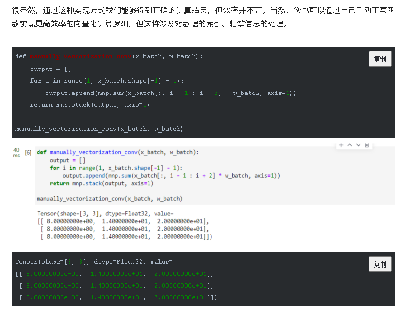
Task: Click the function call line in dark code block
Action: [99, 129]
